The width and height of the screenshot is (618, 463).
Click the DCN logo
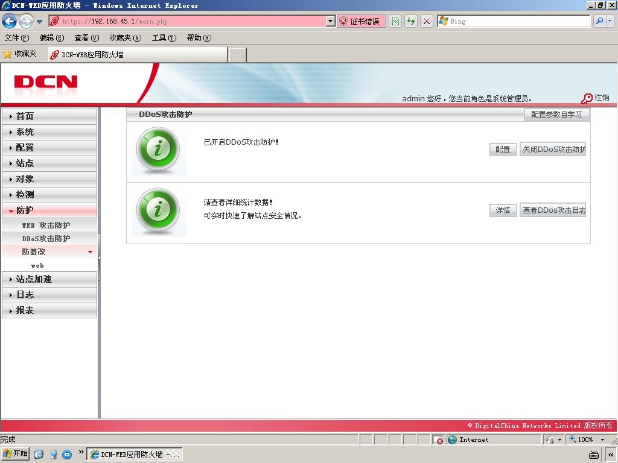(46, 82)
